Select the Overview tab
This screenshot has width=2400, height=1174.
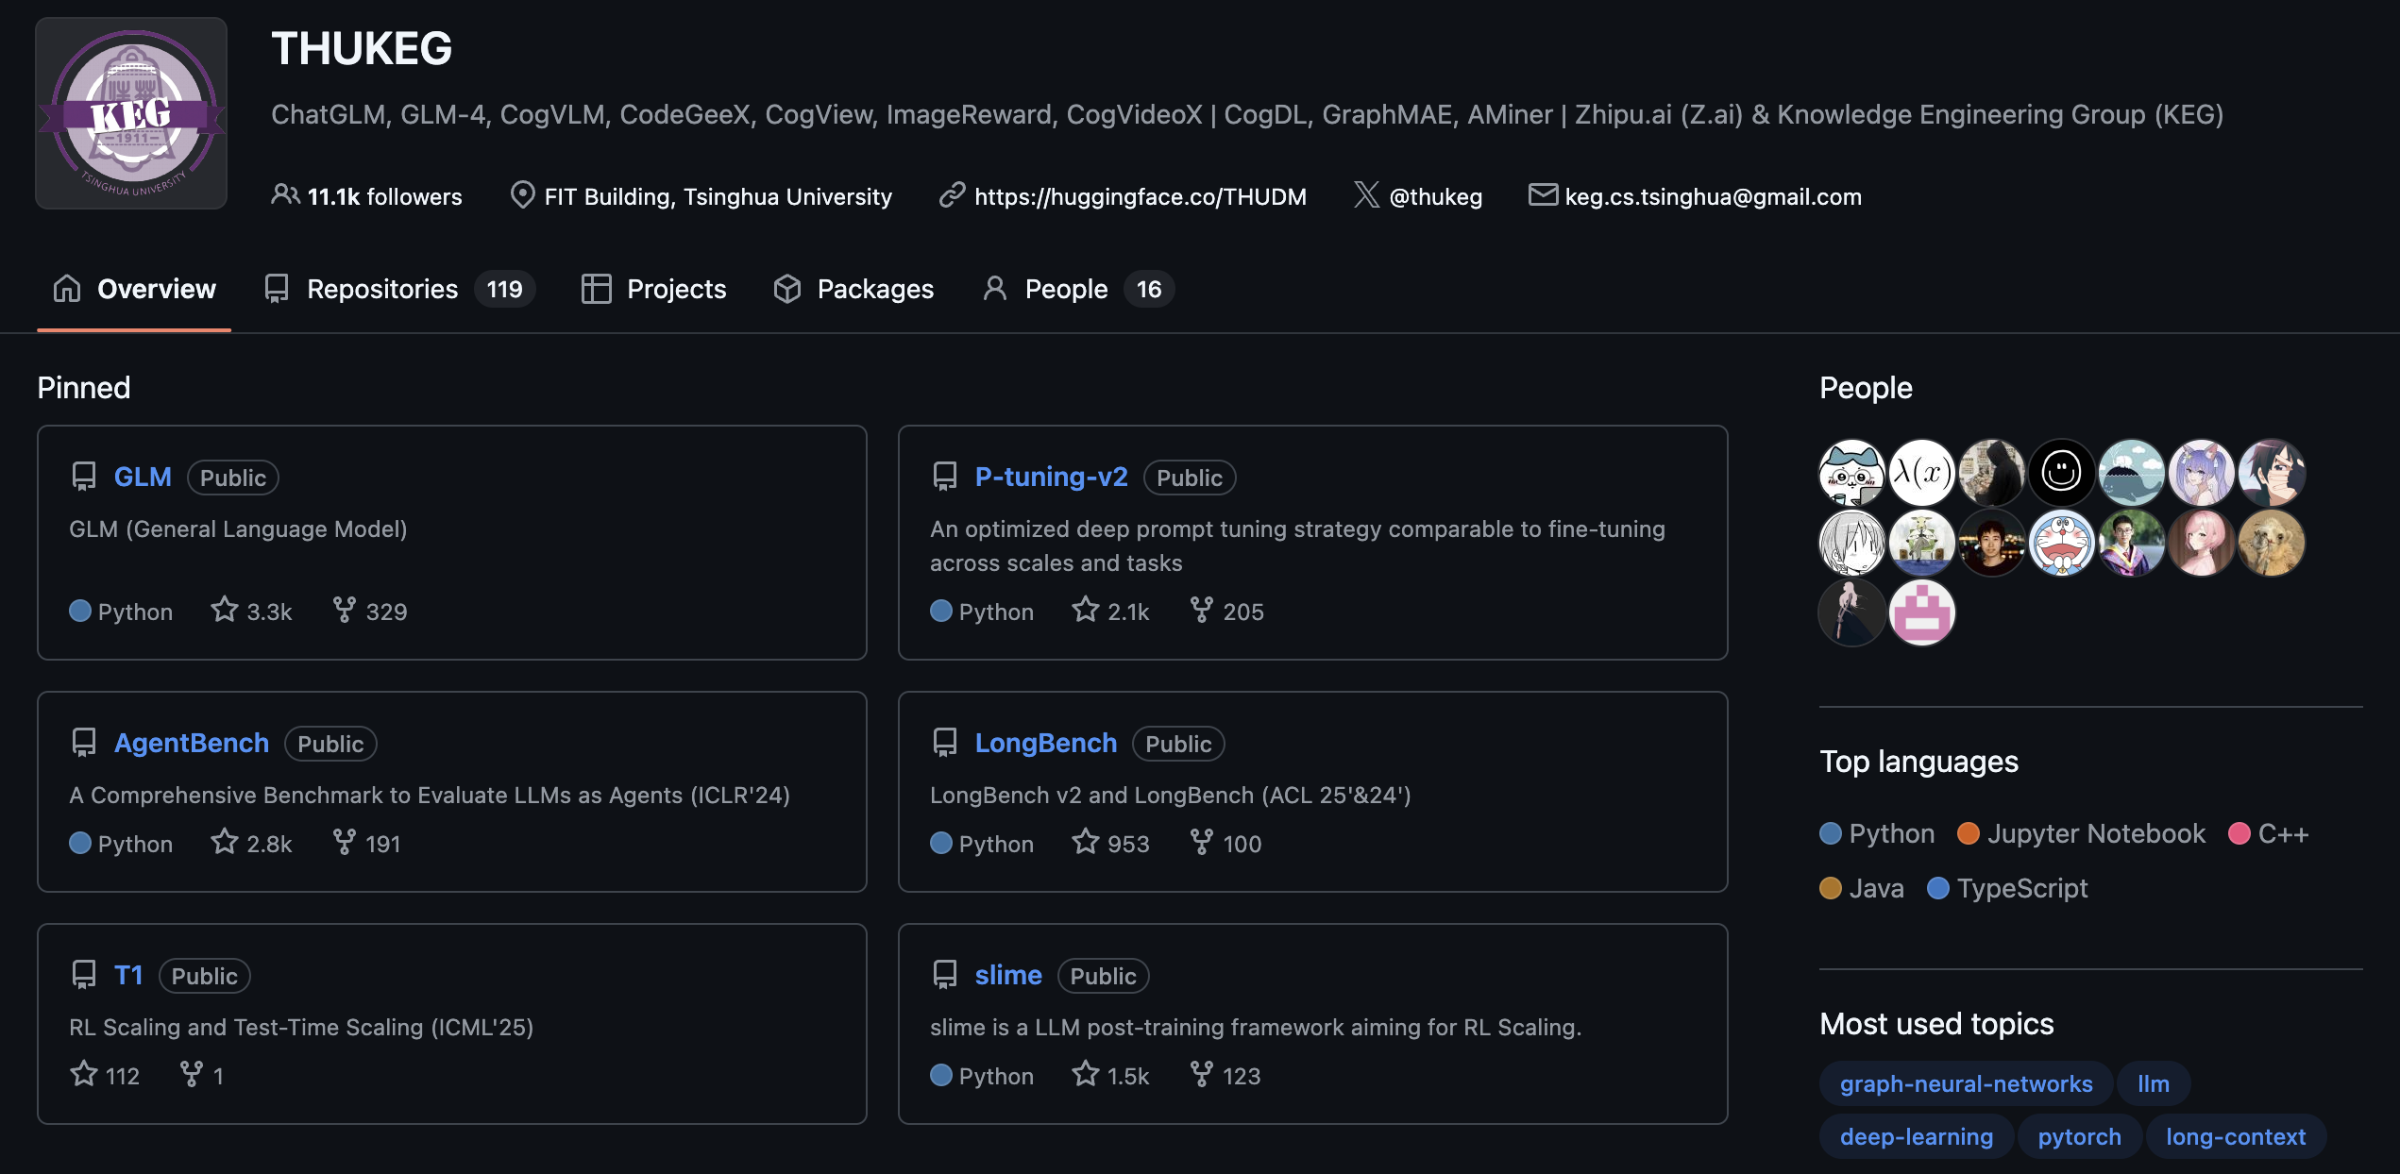pyautogui.click(x=134, y=289)
